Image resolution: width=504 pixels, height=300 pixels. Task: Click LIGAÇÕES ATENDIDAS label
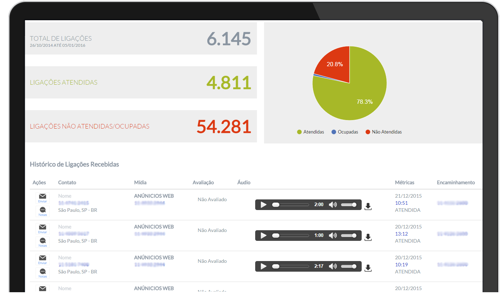click(64, 83)
